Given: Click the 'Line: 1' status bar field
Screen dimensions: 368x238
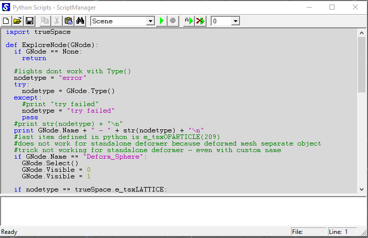Looking at the screenshot, I should [342, 232].
